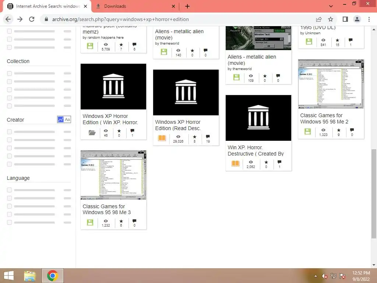Click floppy icon on Aliens card with 140 views
377x283 pixels.
(164, 52)
